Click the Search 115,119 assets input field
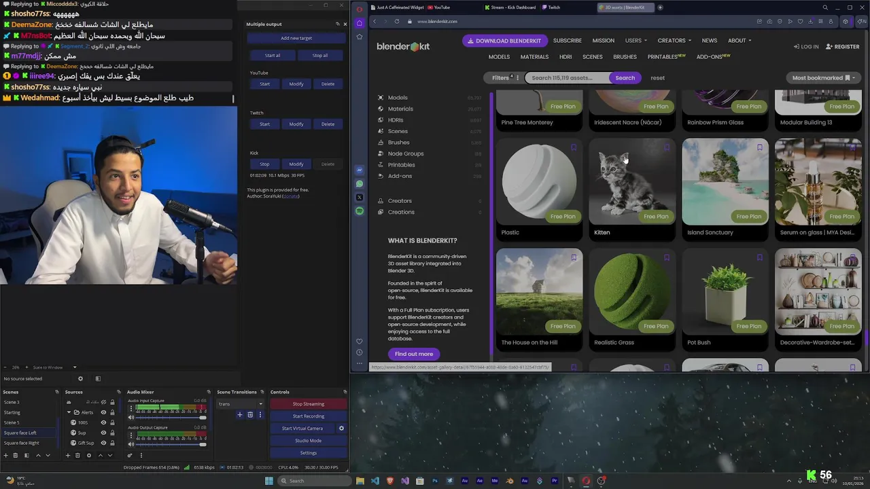The width and height of the screenshot is (870, 489). click(x=568, y=77)
